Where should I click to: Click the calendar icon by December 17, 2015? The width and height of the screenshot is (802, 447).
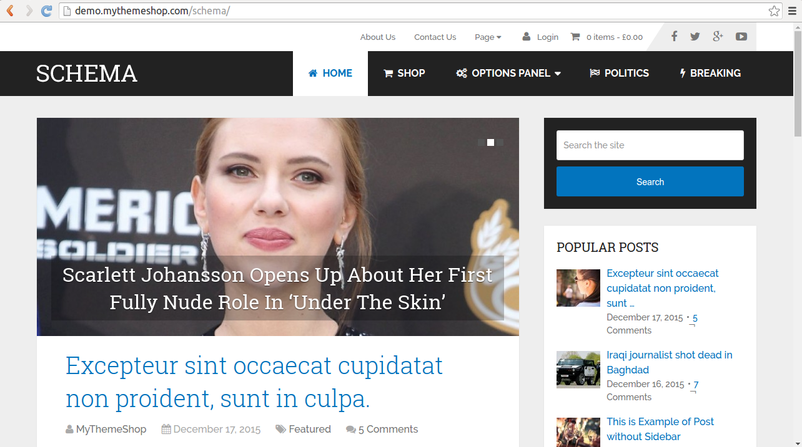coord(166,430)
